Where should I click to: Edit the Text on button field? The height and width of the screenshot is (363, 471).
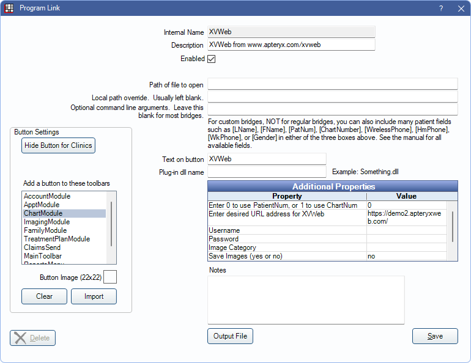tap(267, 159)
